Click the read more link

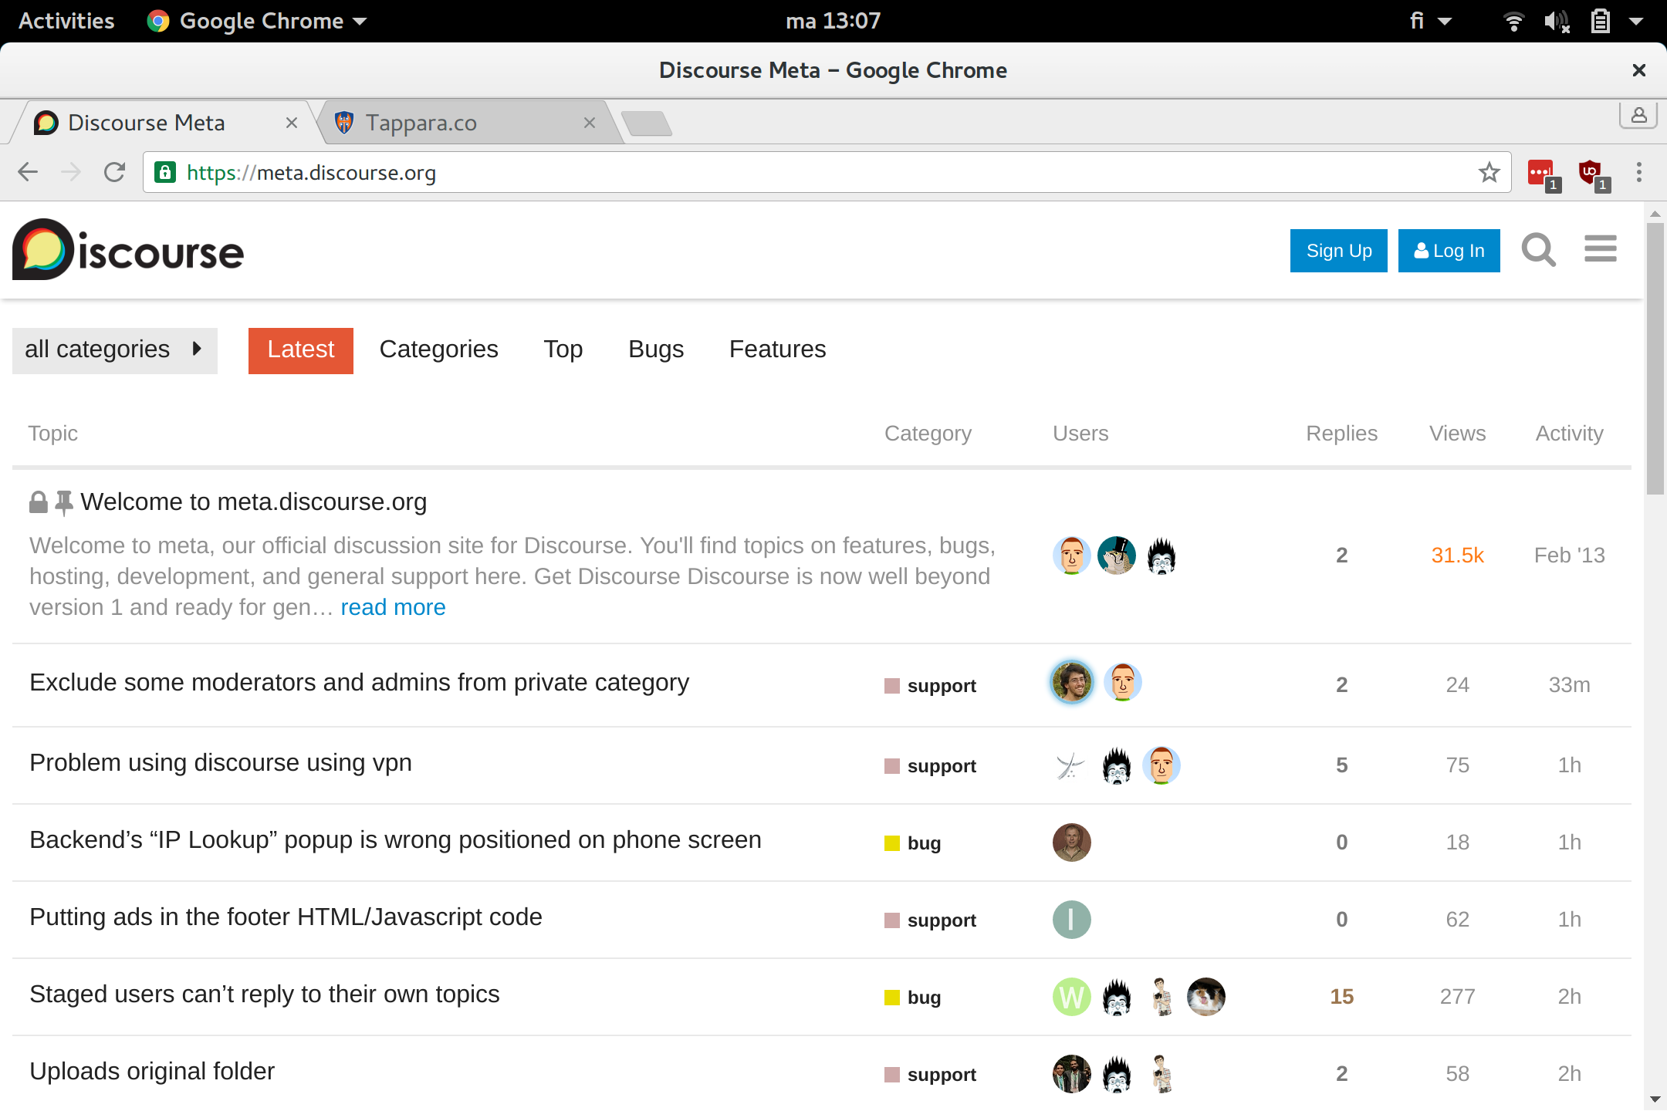coord(393,607)
